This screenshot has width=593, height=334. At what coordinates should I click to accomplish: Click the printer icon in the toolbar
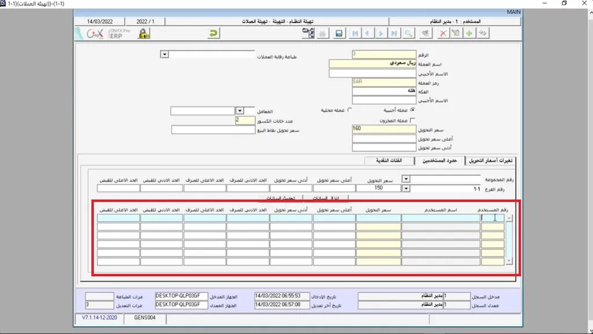tap(323, 34)
